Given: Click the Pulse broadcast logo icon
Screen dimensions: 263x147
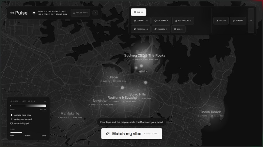Looking at the screenshot, I should pos(12,13).
